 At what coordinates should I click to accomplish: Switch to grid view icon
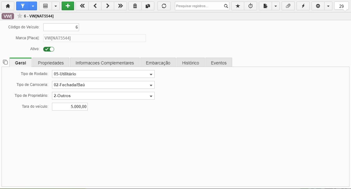(x=45, y=6)
